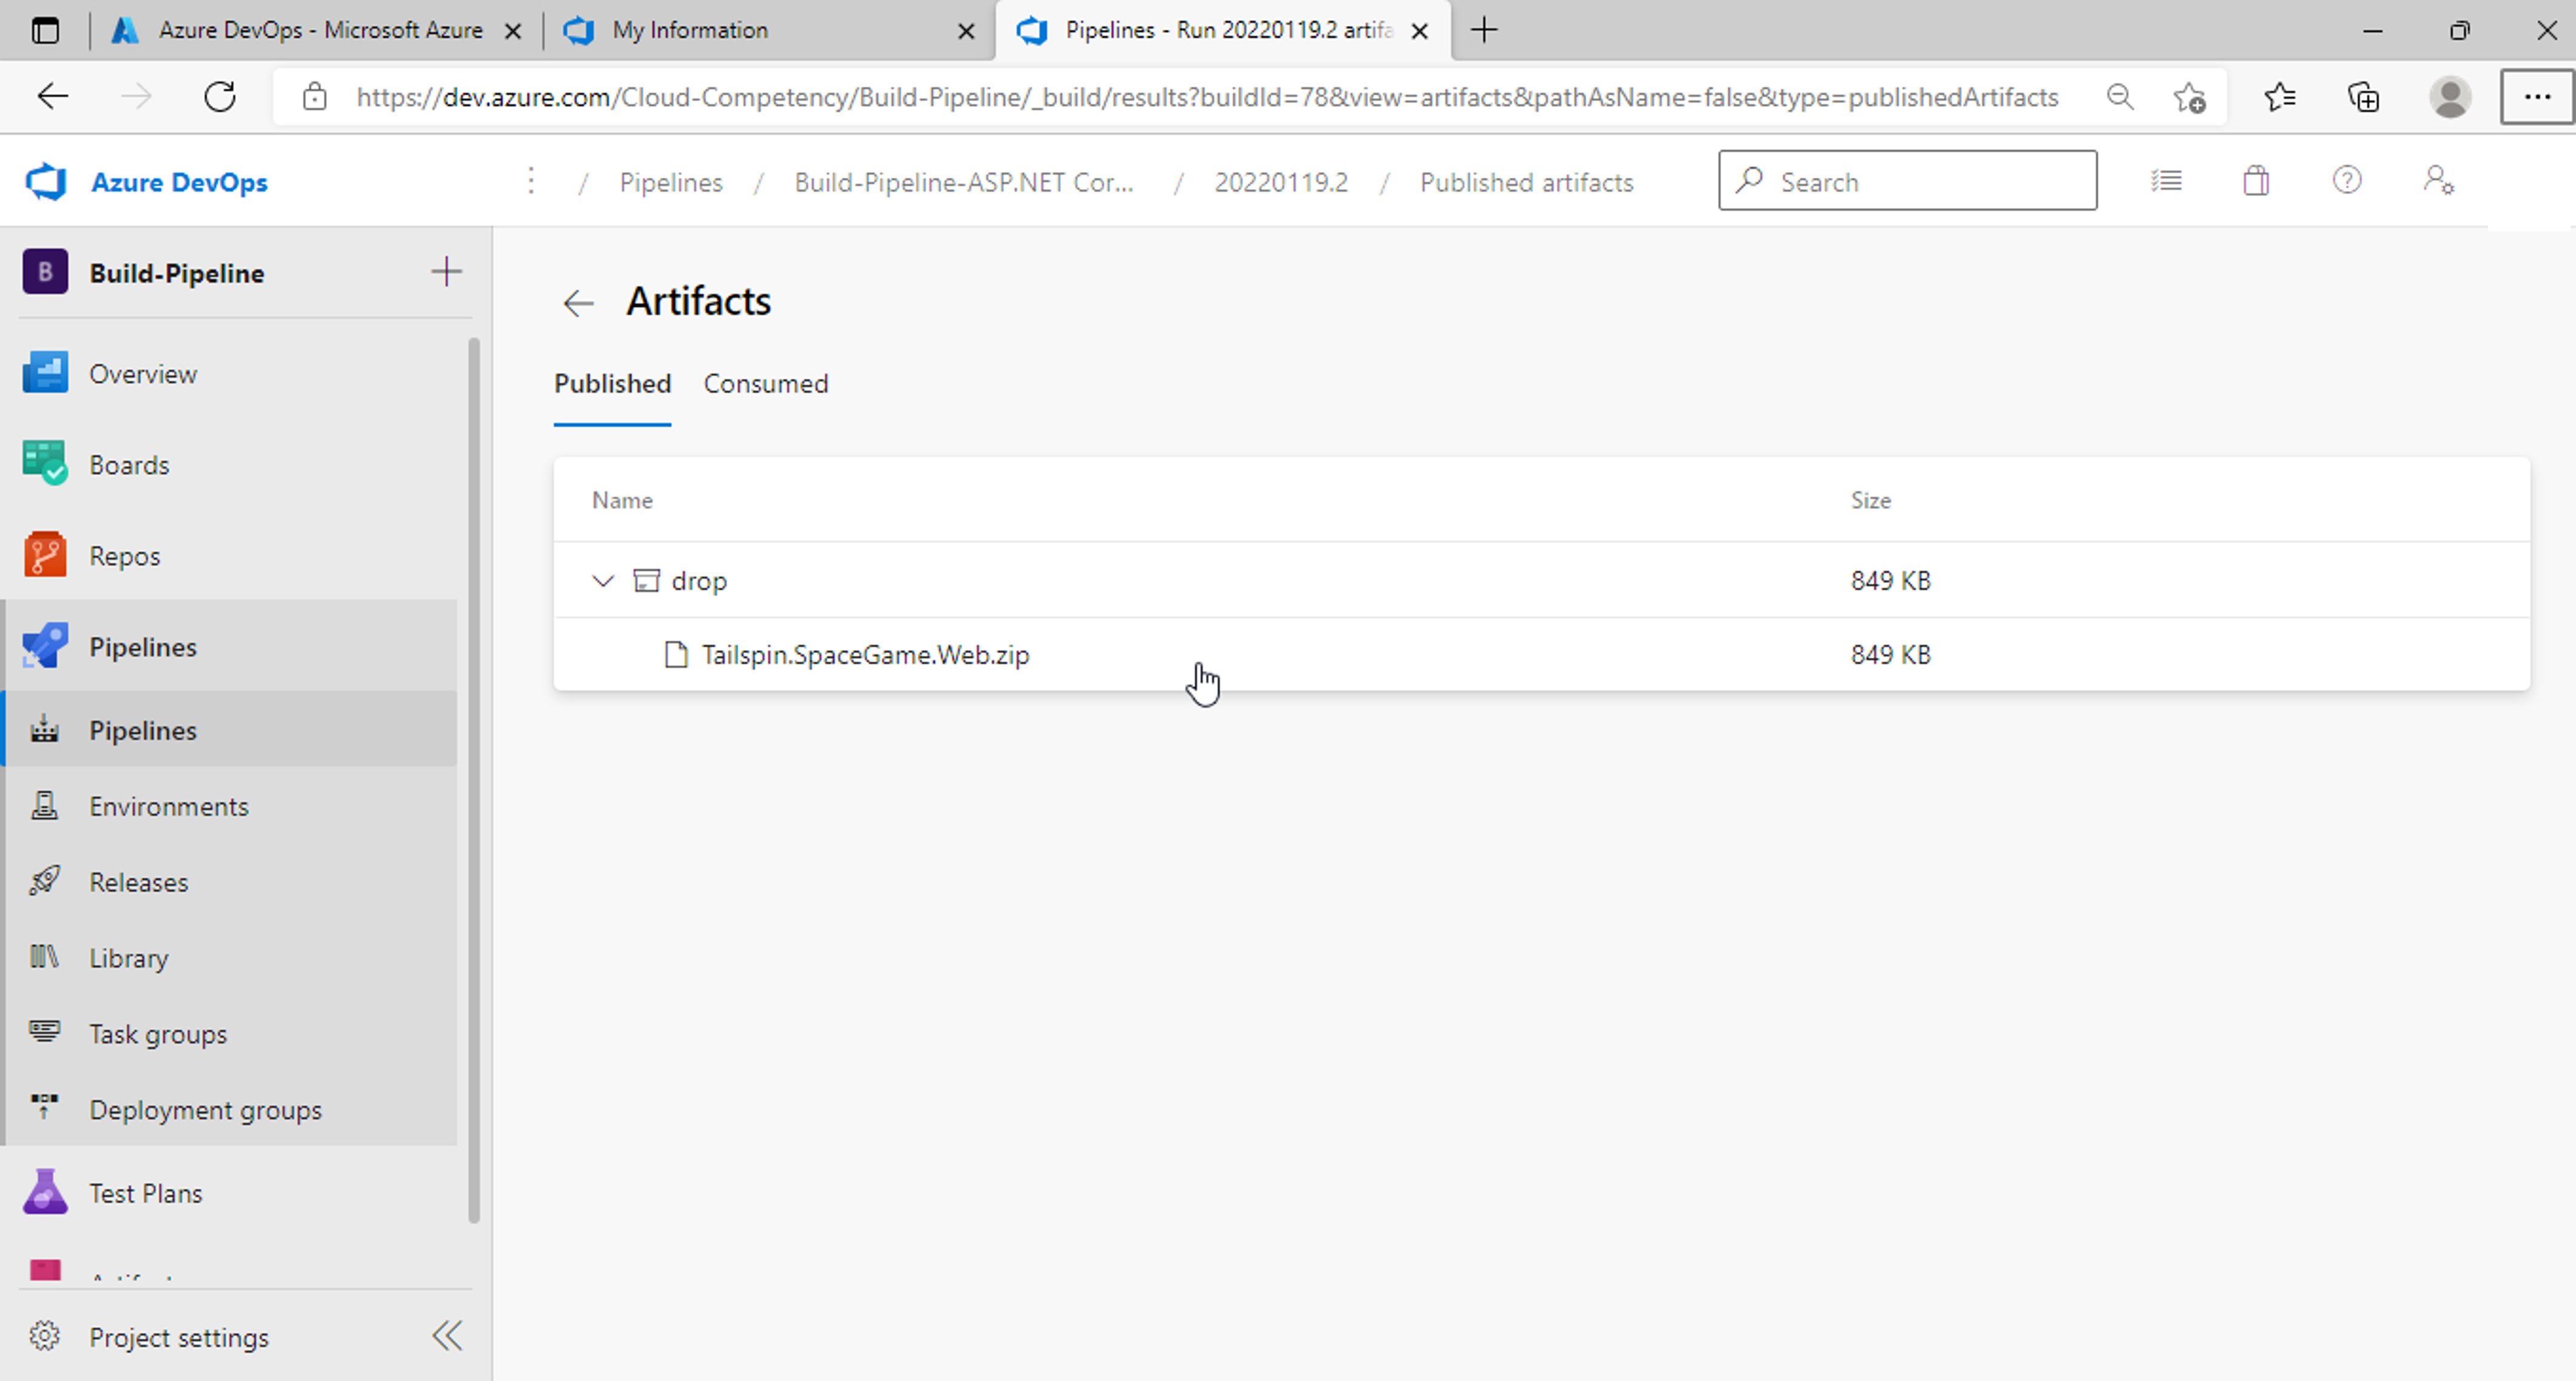This screenshot has height=1381, width=2576.
Task: Open the Build-Pipeline project name
Action: point(177,273)
